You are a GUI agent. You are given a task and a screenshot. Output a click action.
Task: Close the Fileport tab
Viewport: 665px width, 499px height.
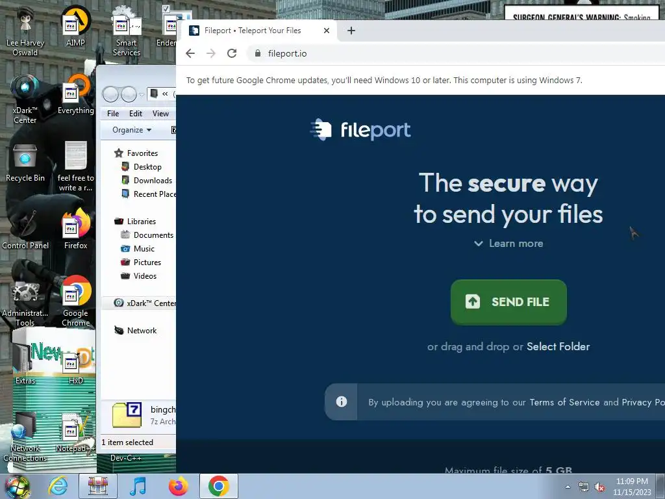[327, 31]
